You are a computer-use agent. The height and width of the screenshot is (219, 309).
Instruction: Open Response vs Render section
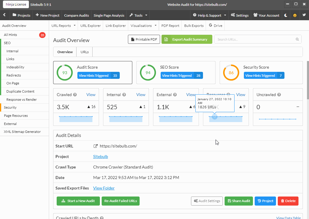[x=25, y=100]
